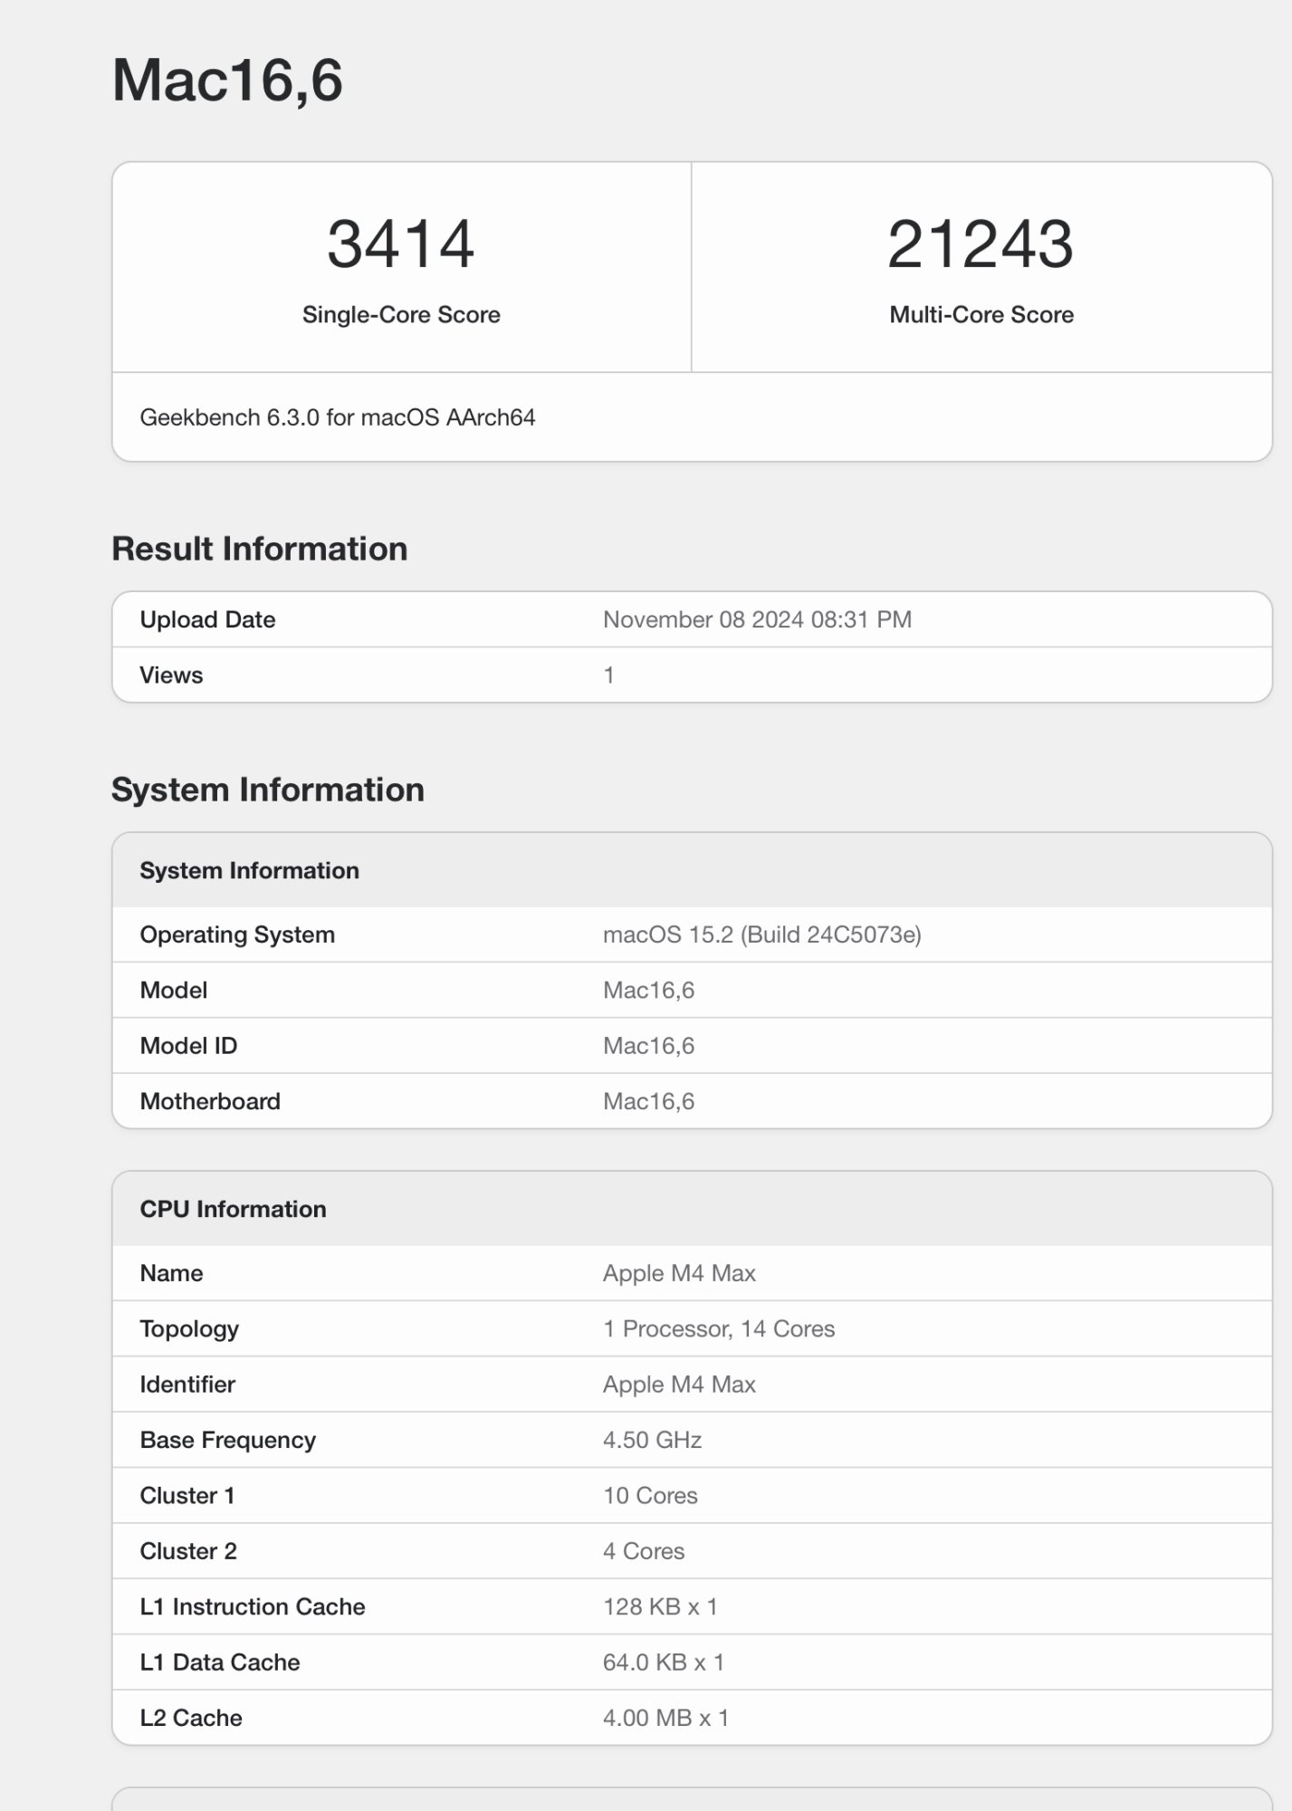The image size is (1292, 1811).
Task: Click the Name label in CPU Information
Action: pyautogui.click(x=171, y=1273)
